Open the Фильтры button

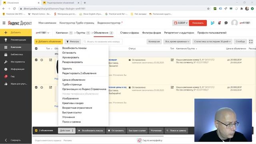(x=73, y=42)
